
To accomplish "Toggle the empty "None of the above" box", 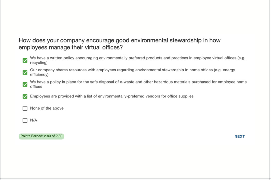I will tap(25, 108).
